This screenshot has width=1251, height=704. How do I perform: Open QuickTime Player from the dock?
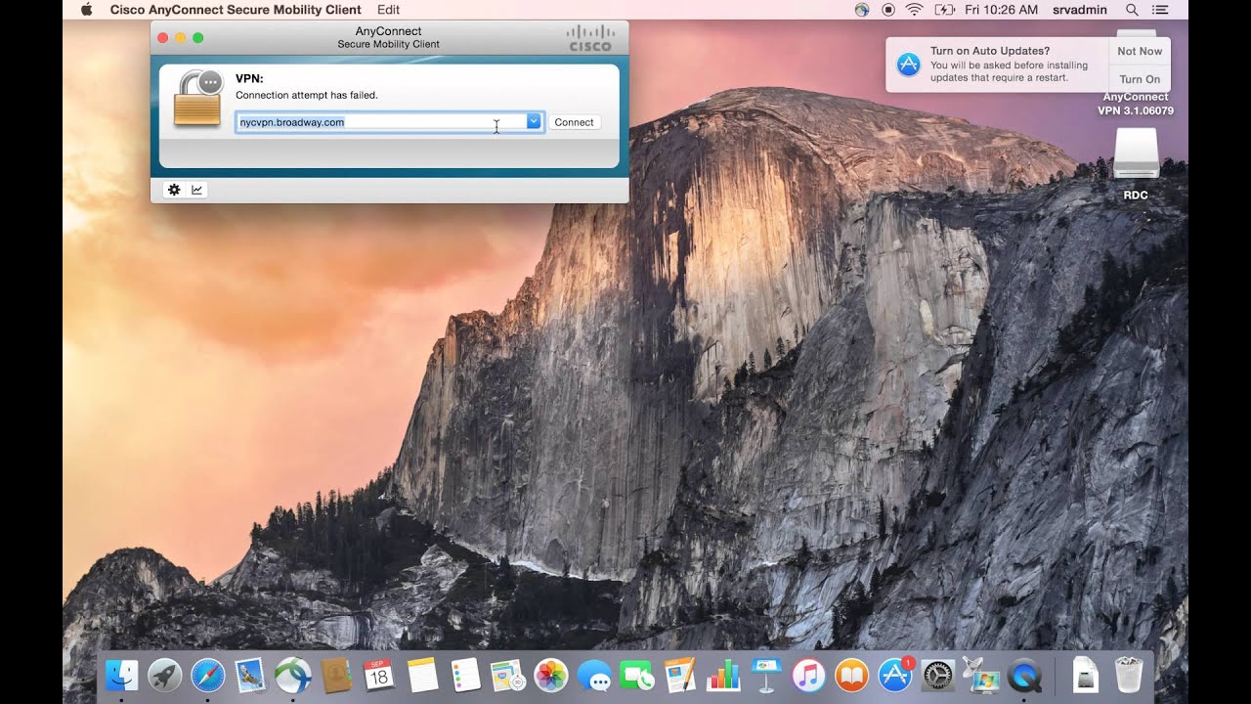point(1024,675)
